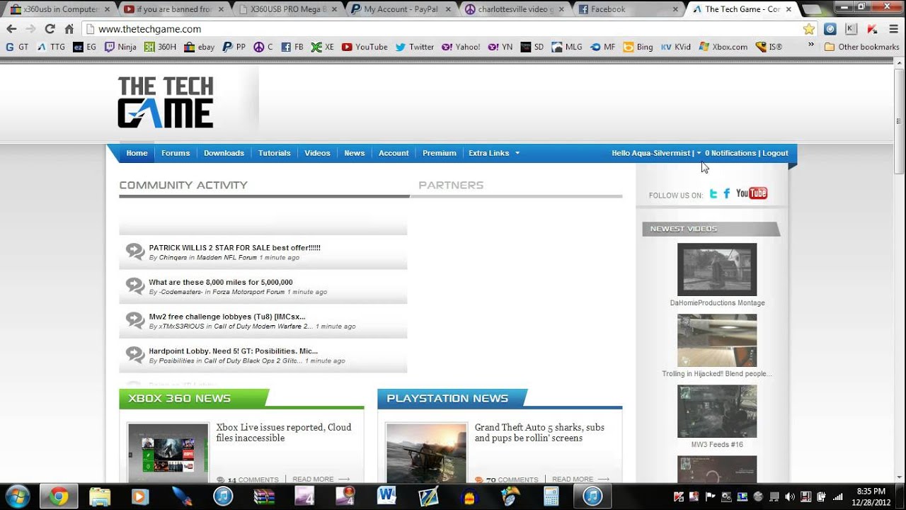
Task: Open the FB Facebook bookmark
Action: 292,47
